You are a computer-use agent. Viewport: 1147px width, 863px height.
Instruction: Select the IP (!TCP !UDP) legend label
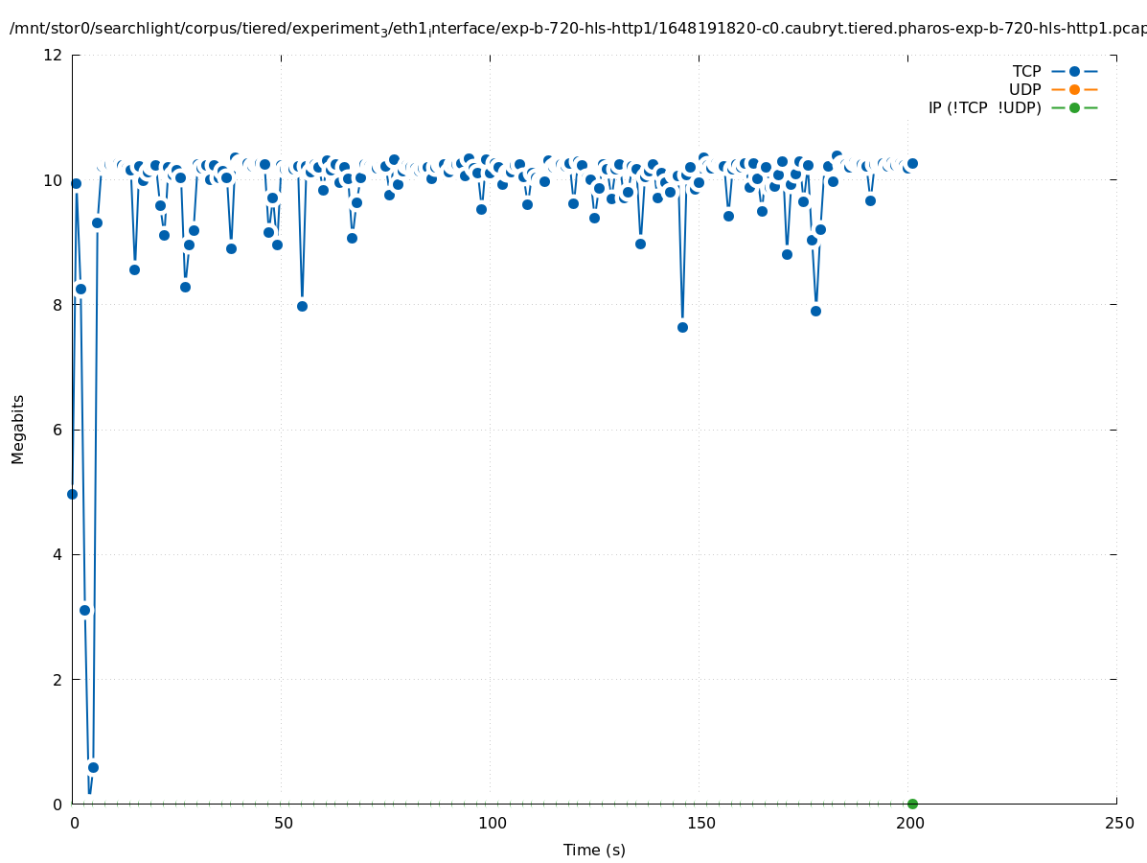[984, 107]
